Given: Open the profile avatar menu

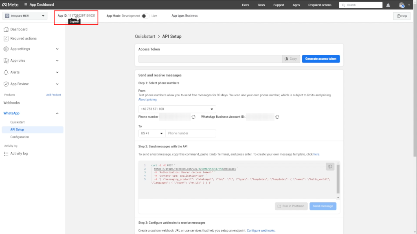Looking at the screenshot, I should tap(402, 5).
